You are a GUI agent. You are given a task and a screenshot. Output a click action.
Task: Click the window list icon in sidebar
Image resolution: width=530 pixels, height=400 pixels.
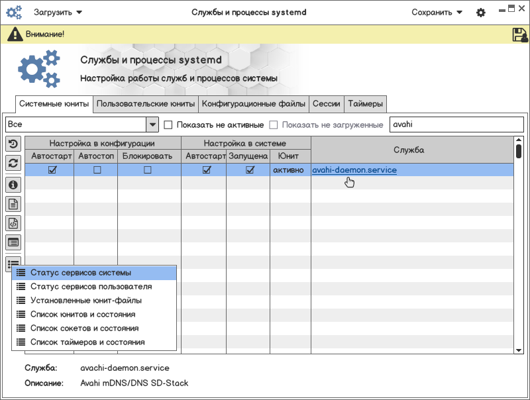point(13,242)
